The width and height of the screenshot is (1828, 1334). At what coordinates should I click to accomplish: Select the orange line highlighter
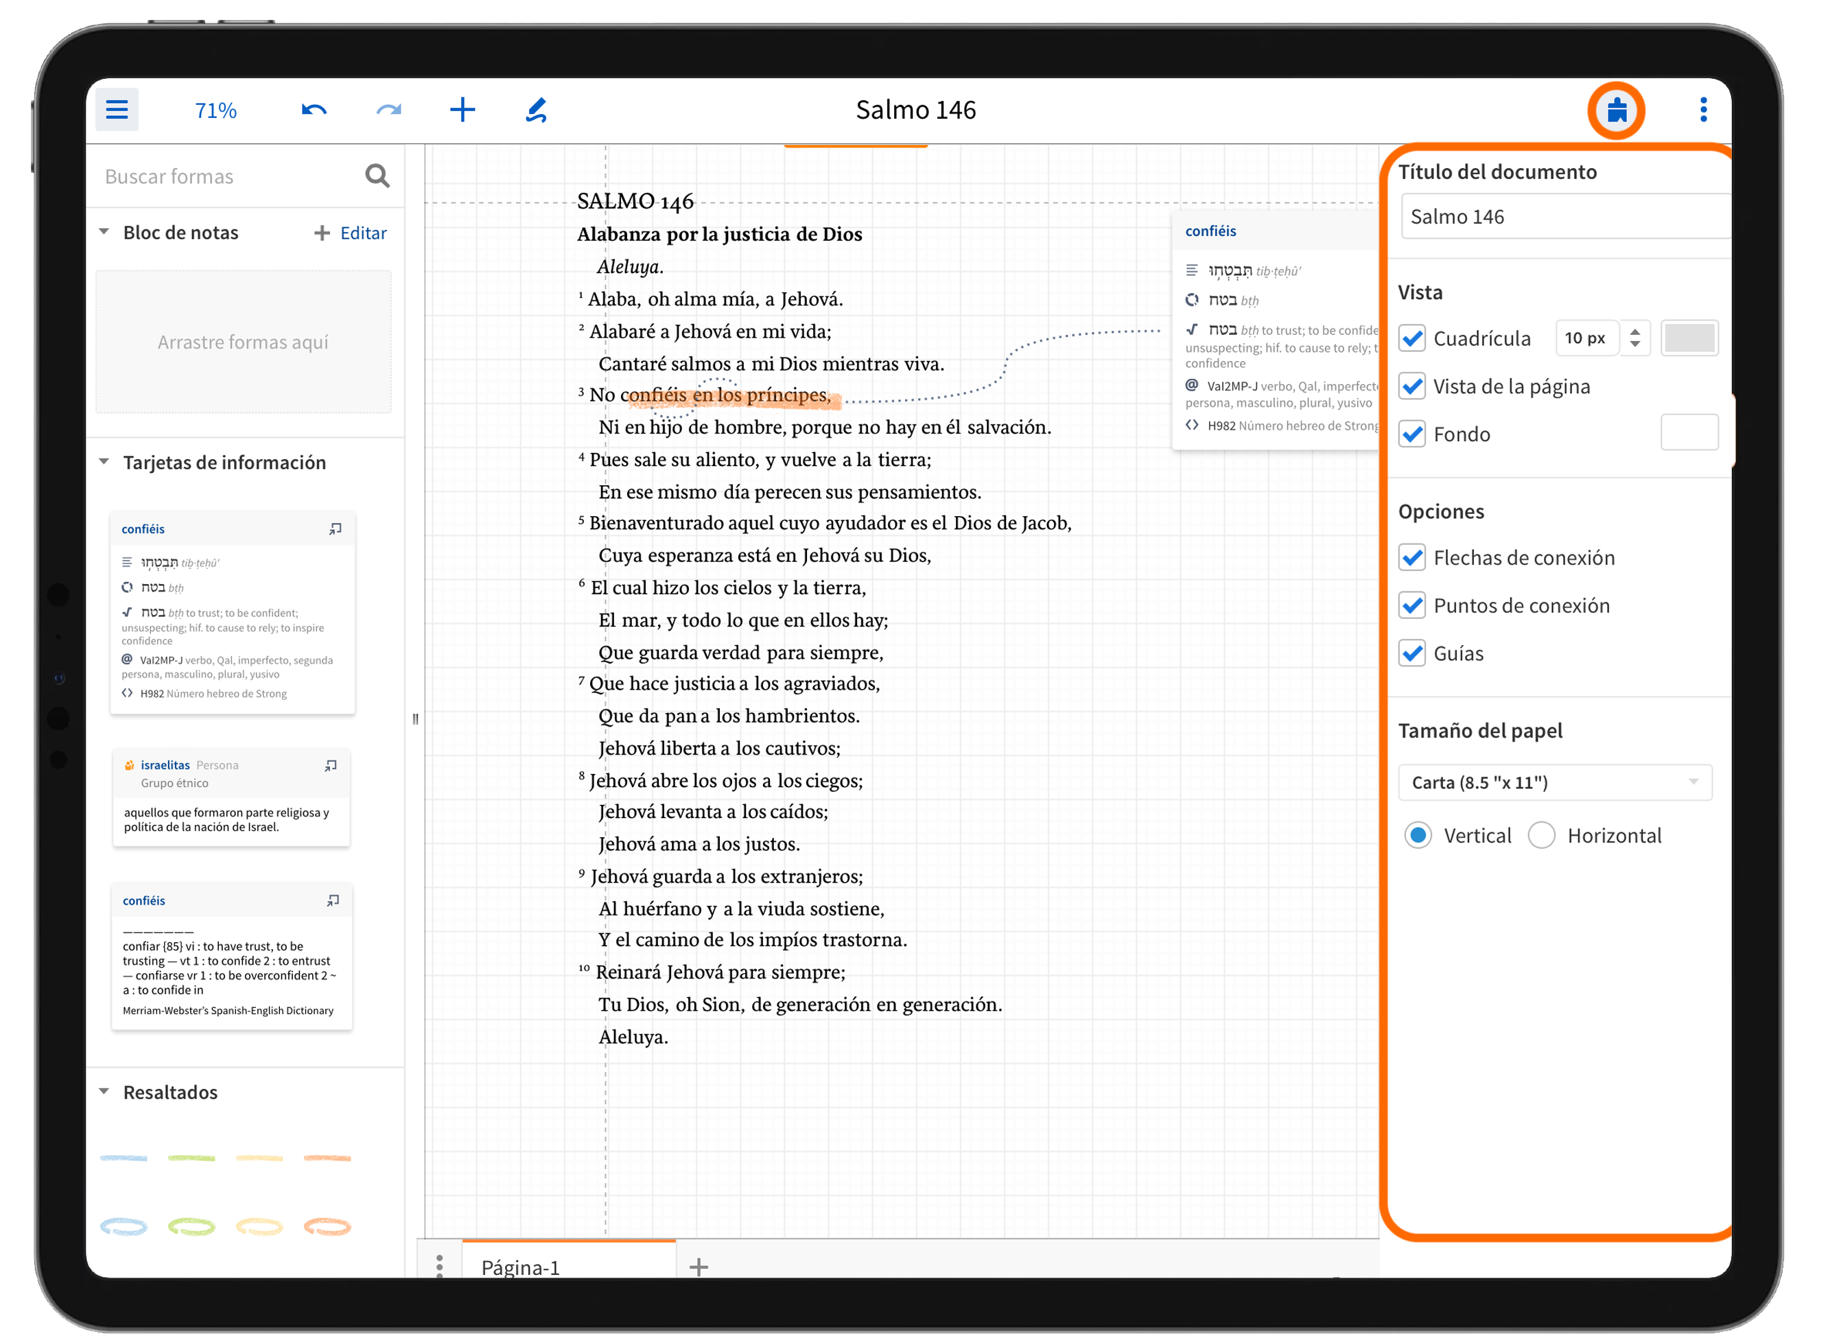327,1159
